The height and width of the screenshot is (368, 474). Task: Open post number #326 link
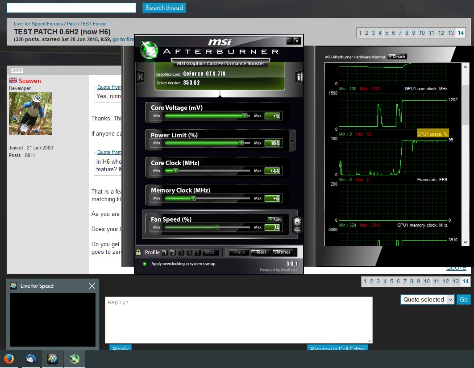pyautogui.click(x=17, y=70)
